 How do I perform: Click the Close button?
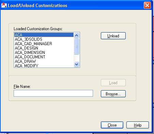point(112,125)
